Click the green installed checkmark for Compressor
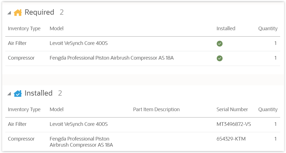Screen dimensions: 286x153 click(220, 58)
